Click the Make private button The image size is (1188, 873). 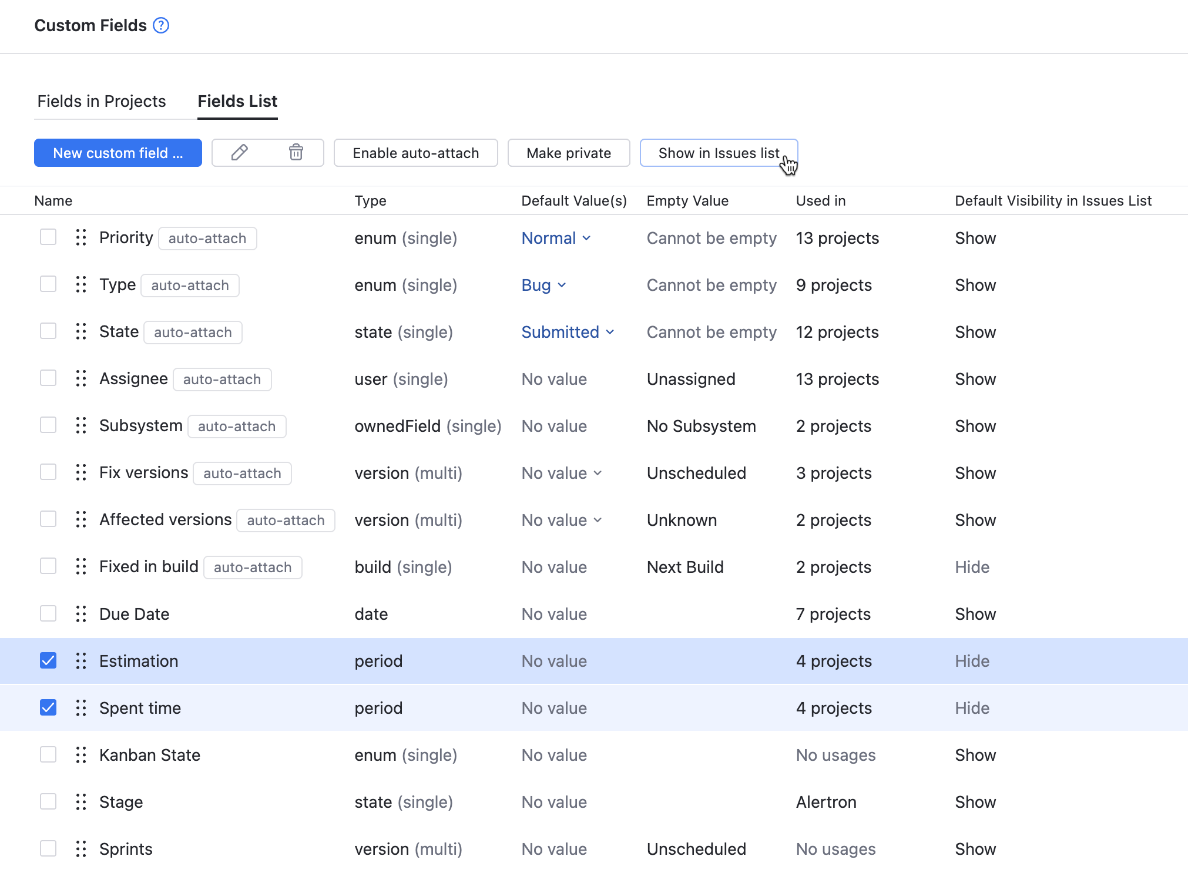click(568, 153)
